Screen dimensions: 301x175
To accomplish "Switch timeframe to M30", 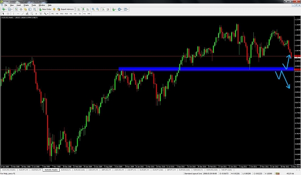I will [x=66, y=13].
